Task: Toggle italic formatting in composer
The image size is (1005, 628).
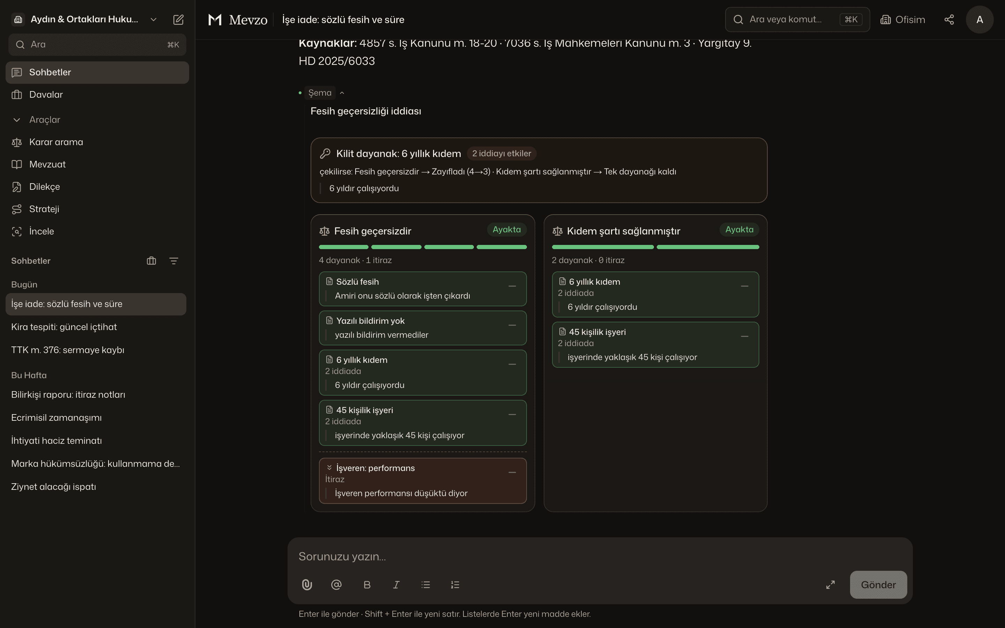Action: coord(396,585)
